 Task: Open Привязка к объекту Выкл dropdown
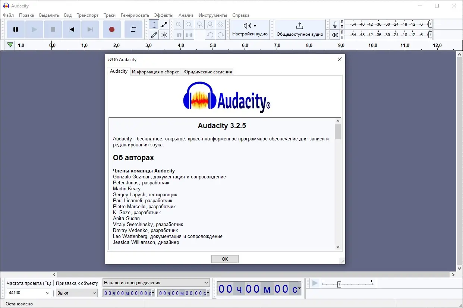point(77,293)
